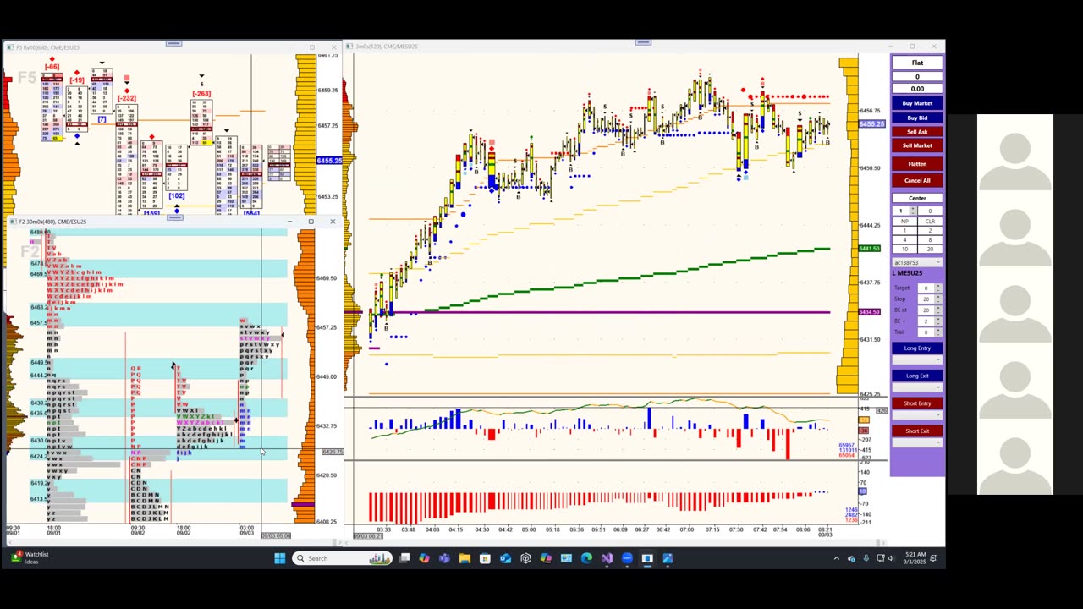Select preset 20 in CLR column
The image size is (1083, 609).
pyautogui.click(x=930, y=249)
